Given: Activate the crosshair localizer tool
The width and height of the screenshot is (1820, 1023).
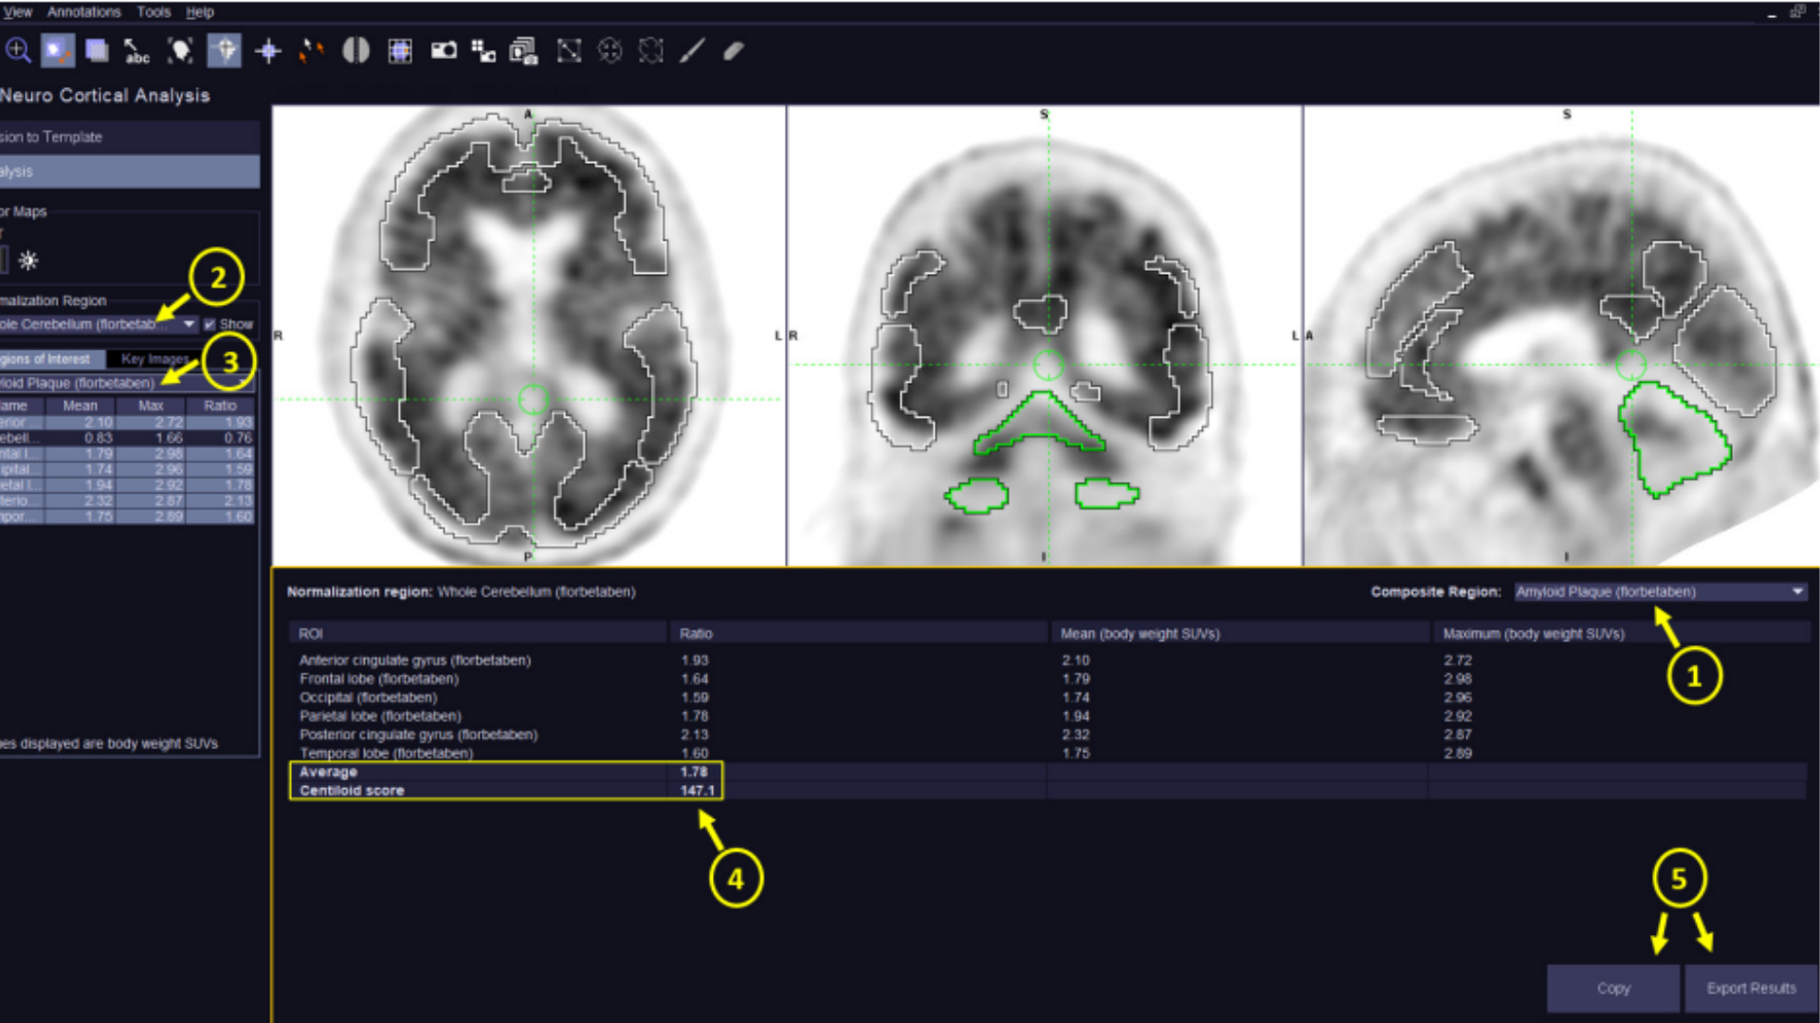Looking at the screenshot, I should click(268, 51).
